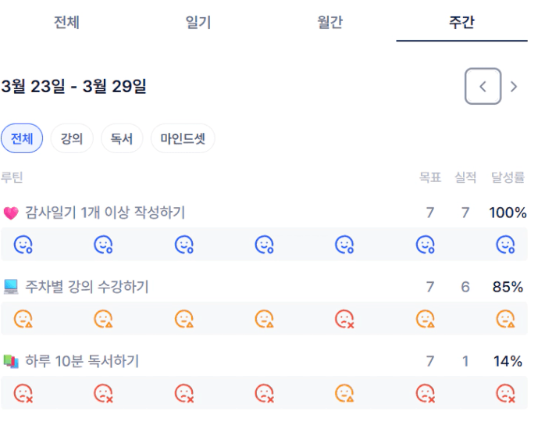Click the laptop icon beside 주차별 강의
The width and height of the screenshot is (538, 422).
coord(11,287)
